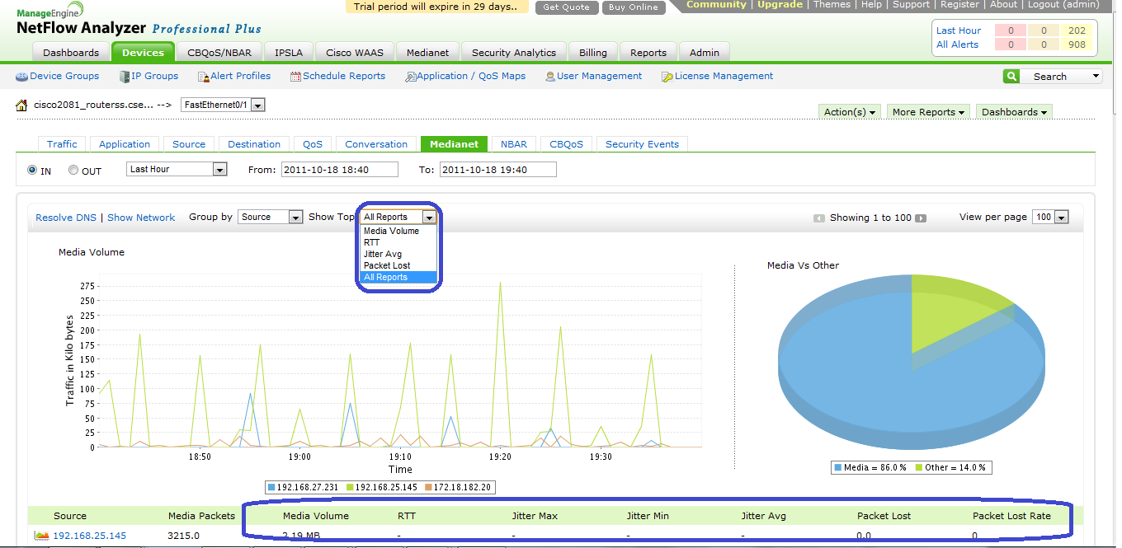Switch to the Traffic sub-tab
1122x548 pixels.
pos(62,144)
